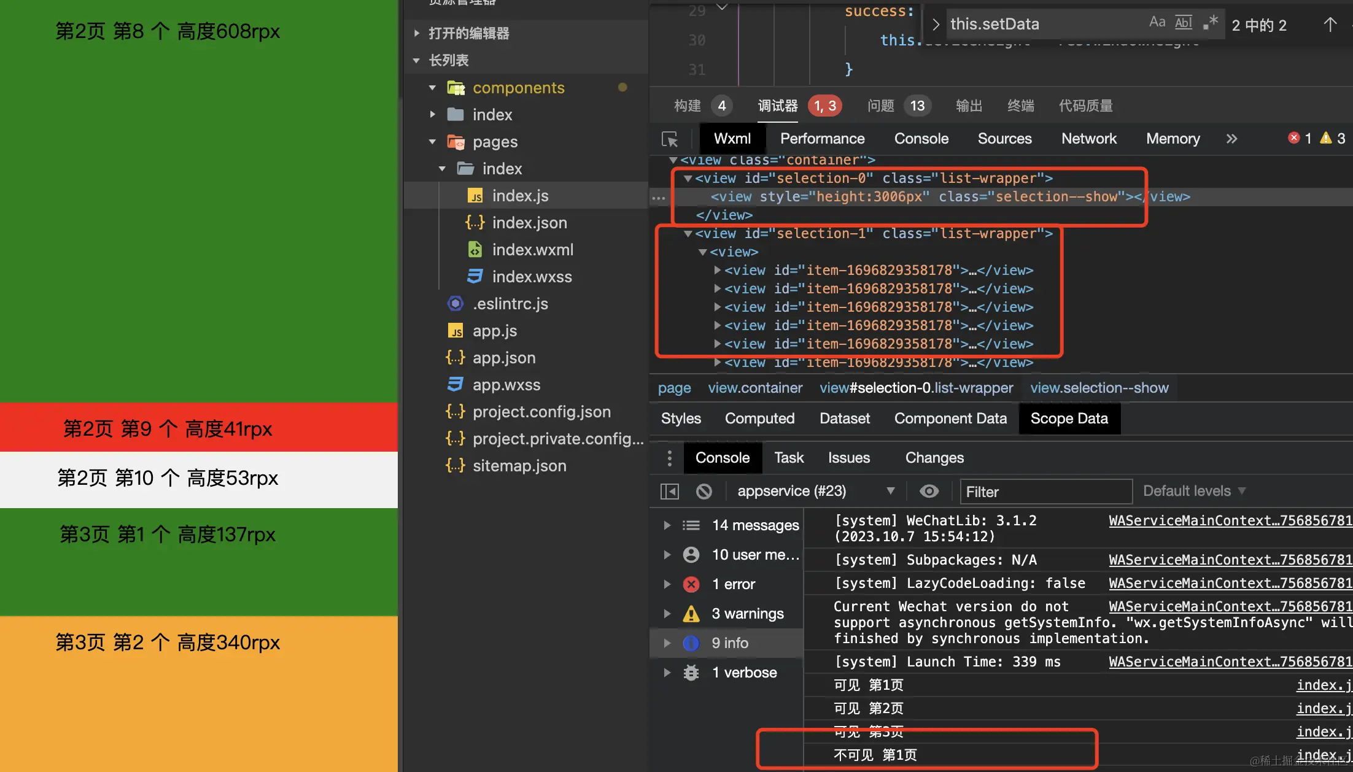1353x772 pixels.
Task: Toggle Match Whole Word option
Action: coord(1183,23)
